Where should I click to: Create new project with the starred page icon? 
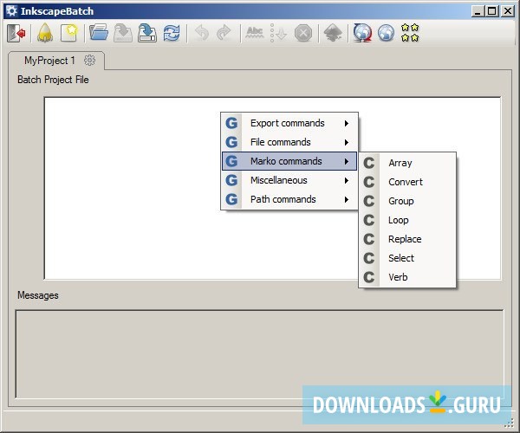point(69,33)
